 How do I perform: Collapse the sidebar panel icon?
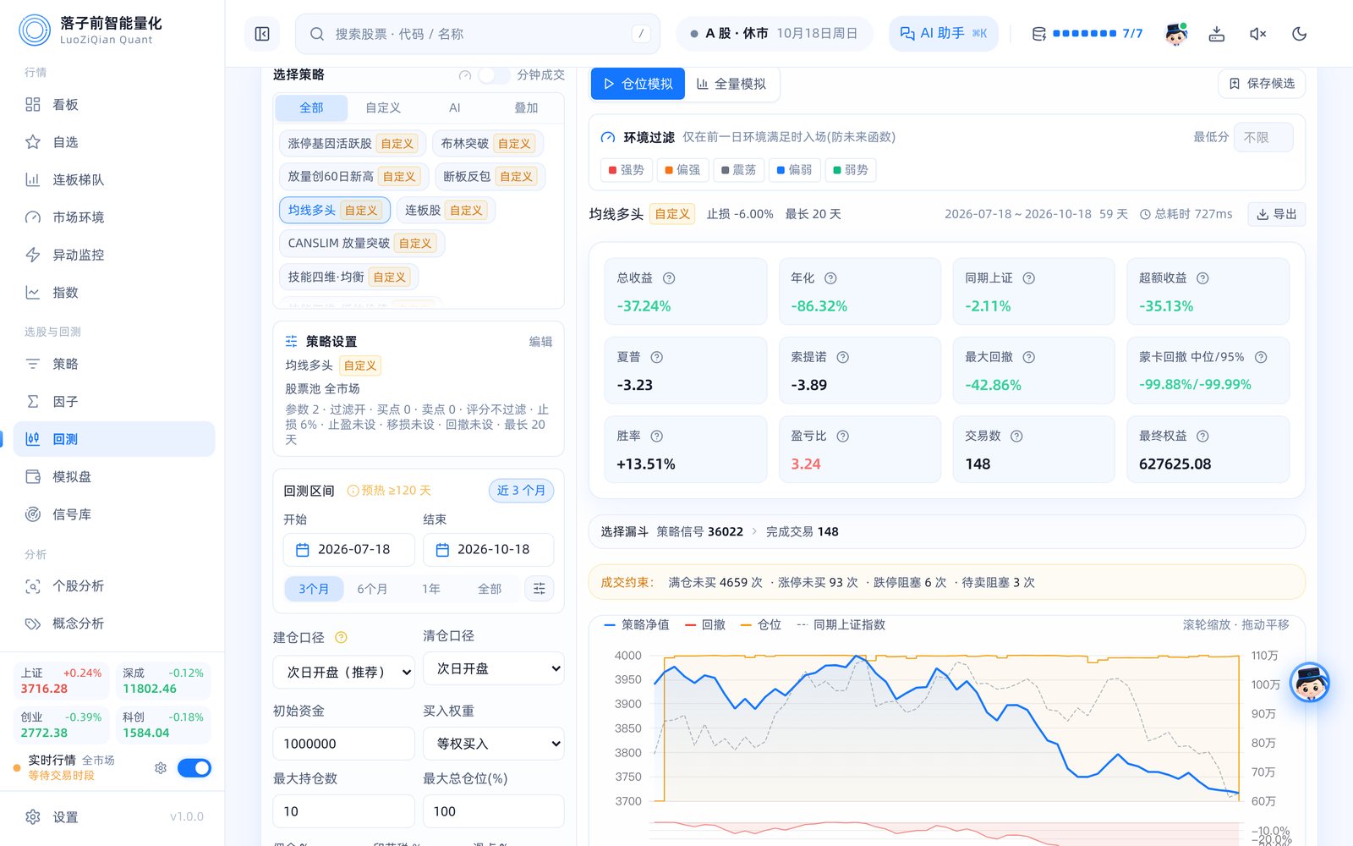[262, 34]
